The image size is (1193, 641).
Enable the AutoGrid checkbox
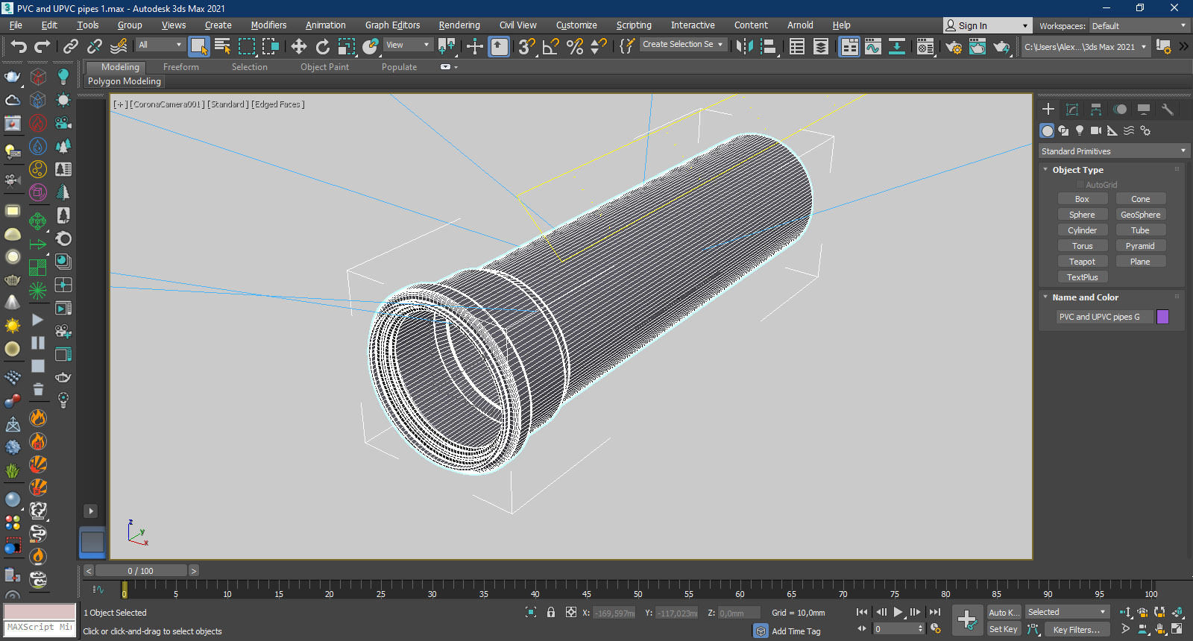tap(1080, 185)
